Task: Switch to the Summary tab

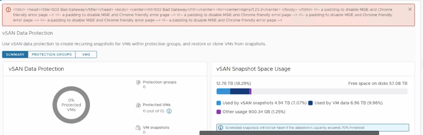Action: 15,55
